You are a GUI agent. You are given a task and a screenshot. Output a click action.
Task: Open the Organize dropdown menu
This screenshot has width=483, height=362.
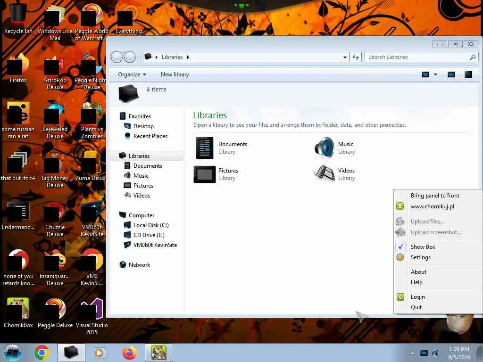tap(132, 74)
